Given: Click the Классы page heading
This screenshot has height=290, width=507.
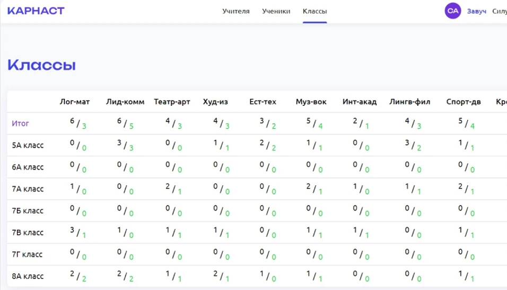Looking at the screenshot, I should click(x=42, y=65).
